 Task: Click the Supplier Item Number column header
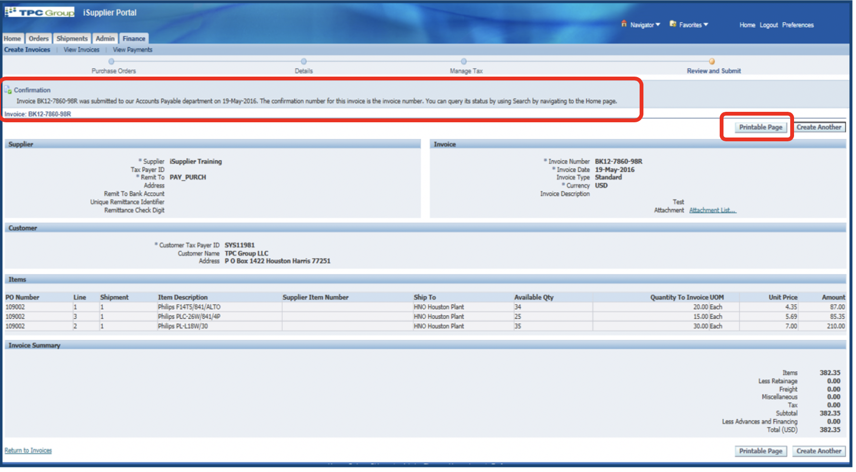click(x=316, y=297)
